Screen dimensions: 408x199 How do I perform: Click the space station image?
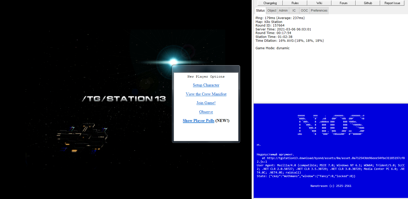(x=82, y=139)
